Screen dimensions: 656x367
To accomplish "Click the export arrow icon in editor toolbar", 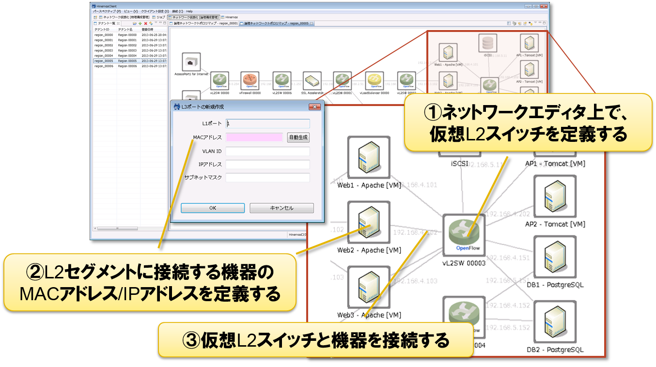I will point(525,23).
